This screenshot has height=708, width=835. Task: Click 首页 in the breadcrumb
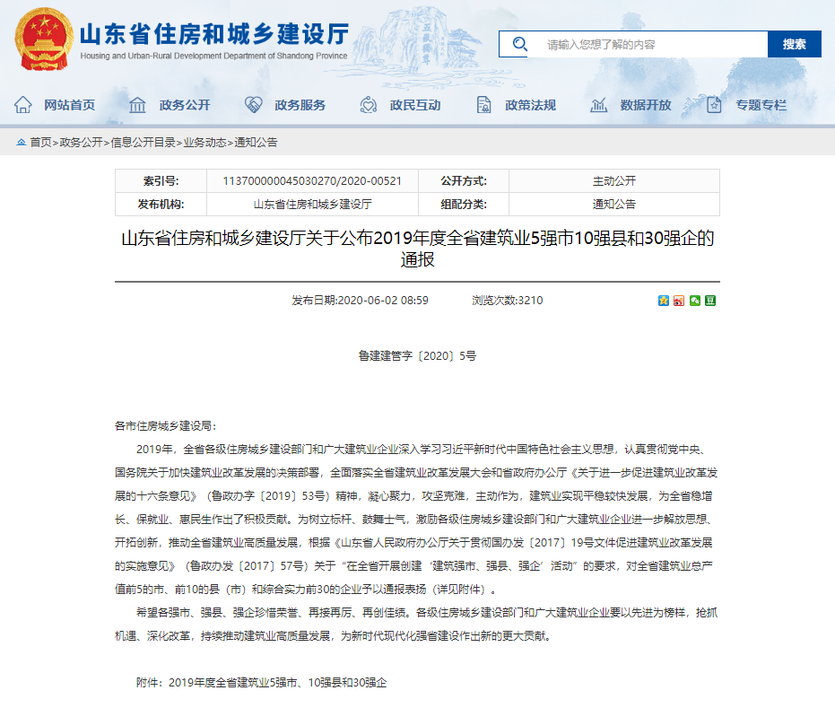[x=40, y=143]
